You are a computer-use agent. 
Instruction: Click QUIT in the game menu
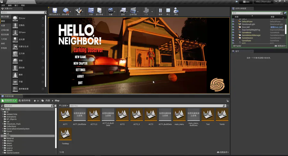point(80,83)
